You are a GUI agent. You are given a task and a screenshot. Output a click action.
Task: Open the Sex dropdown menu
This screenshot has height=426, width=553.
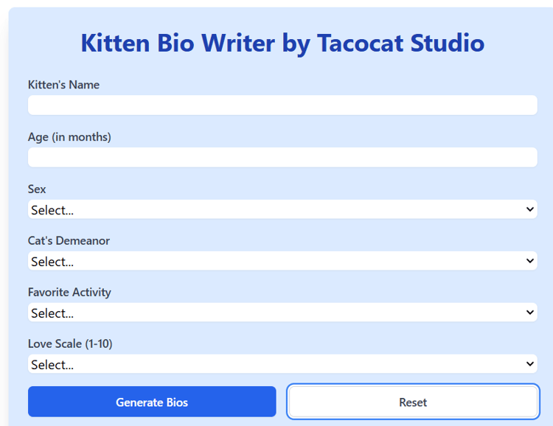pos(282,209)
